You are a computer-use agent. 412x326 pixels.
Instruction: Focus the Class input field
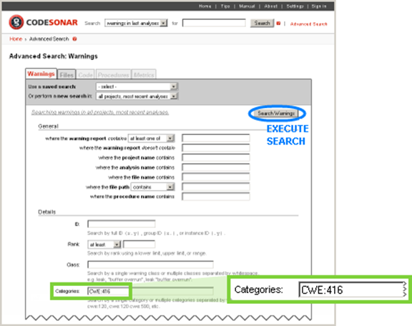(x=150, y=265)
